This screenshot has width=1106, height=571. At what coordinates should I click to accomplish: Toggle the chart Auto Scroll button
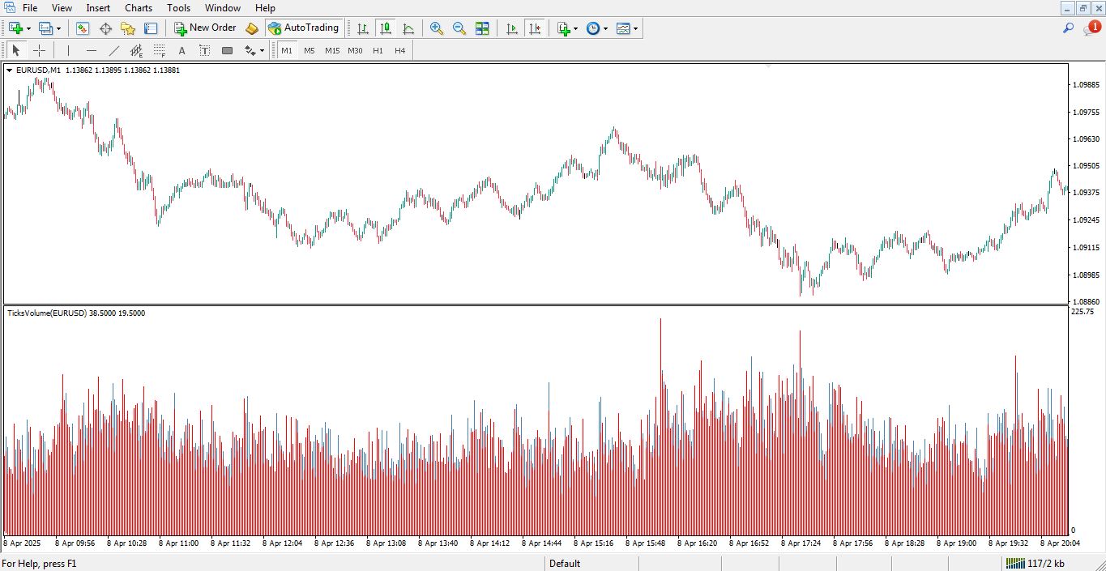(511, 28)
